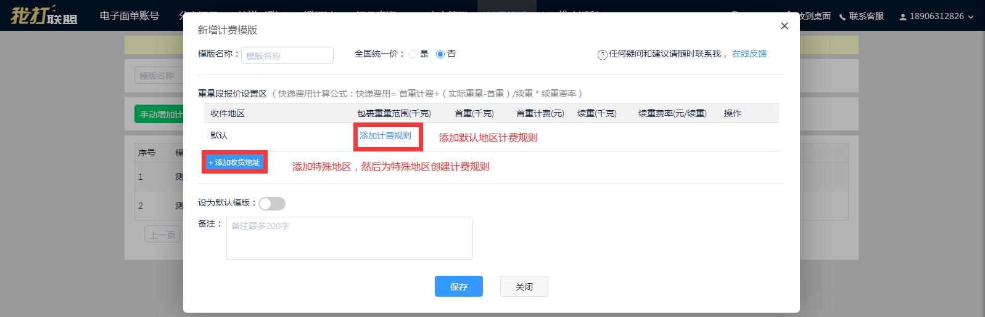Click into the 备注 text area
This screenshot has height=317, width=985.
(349, 238)
